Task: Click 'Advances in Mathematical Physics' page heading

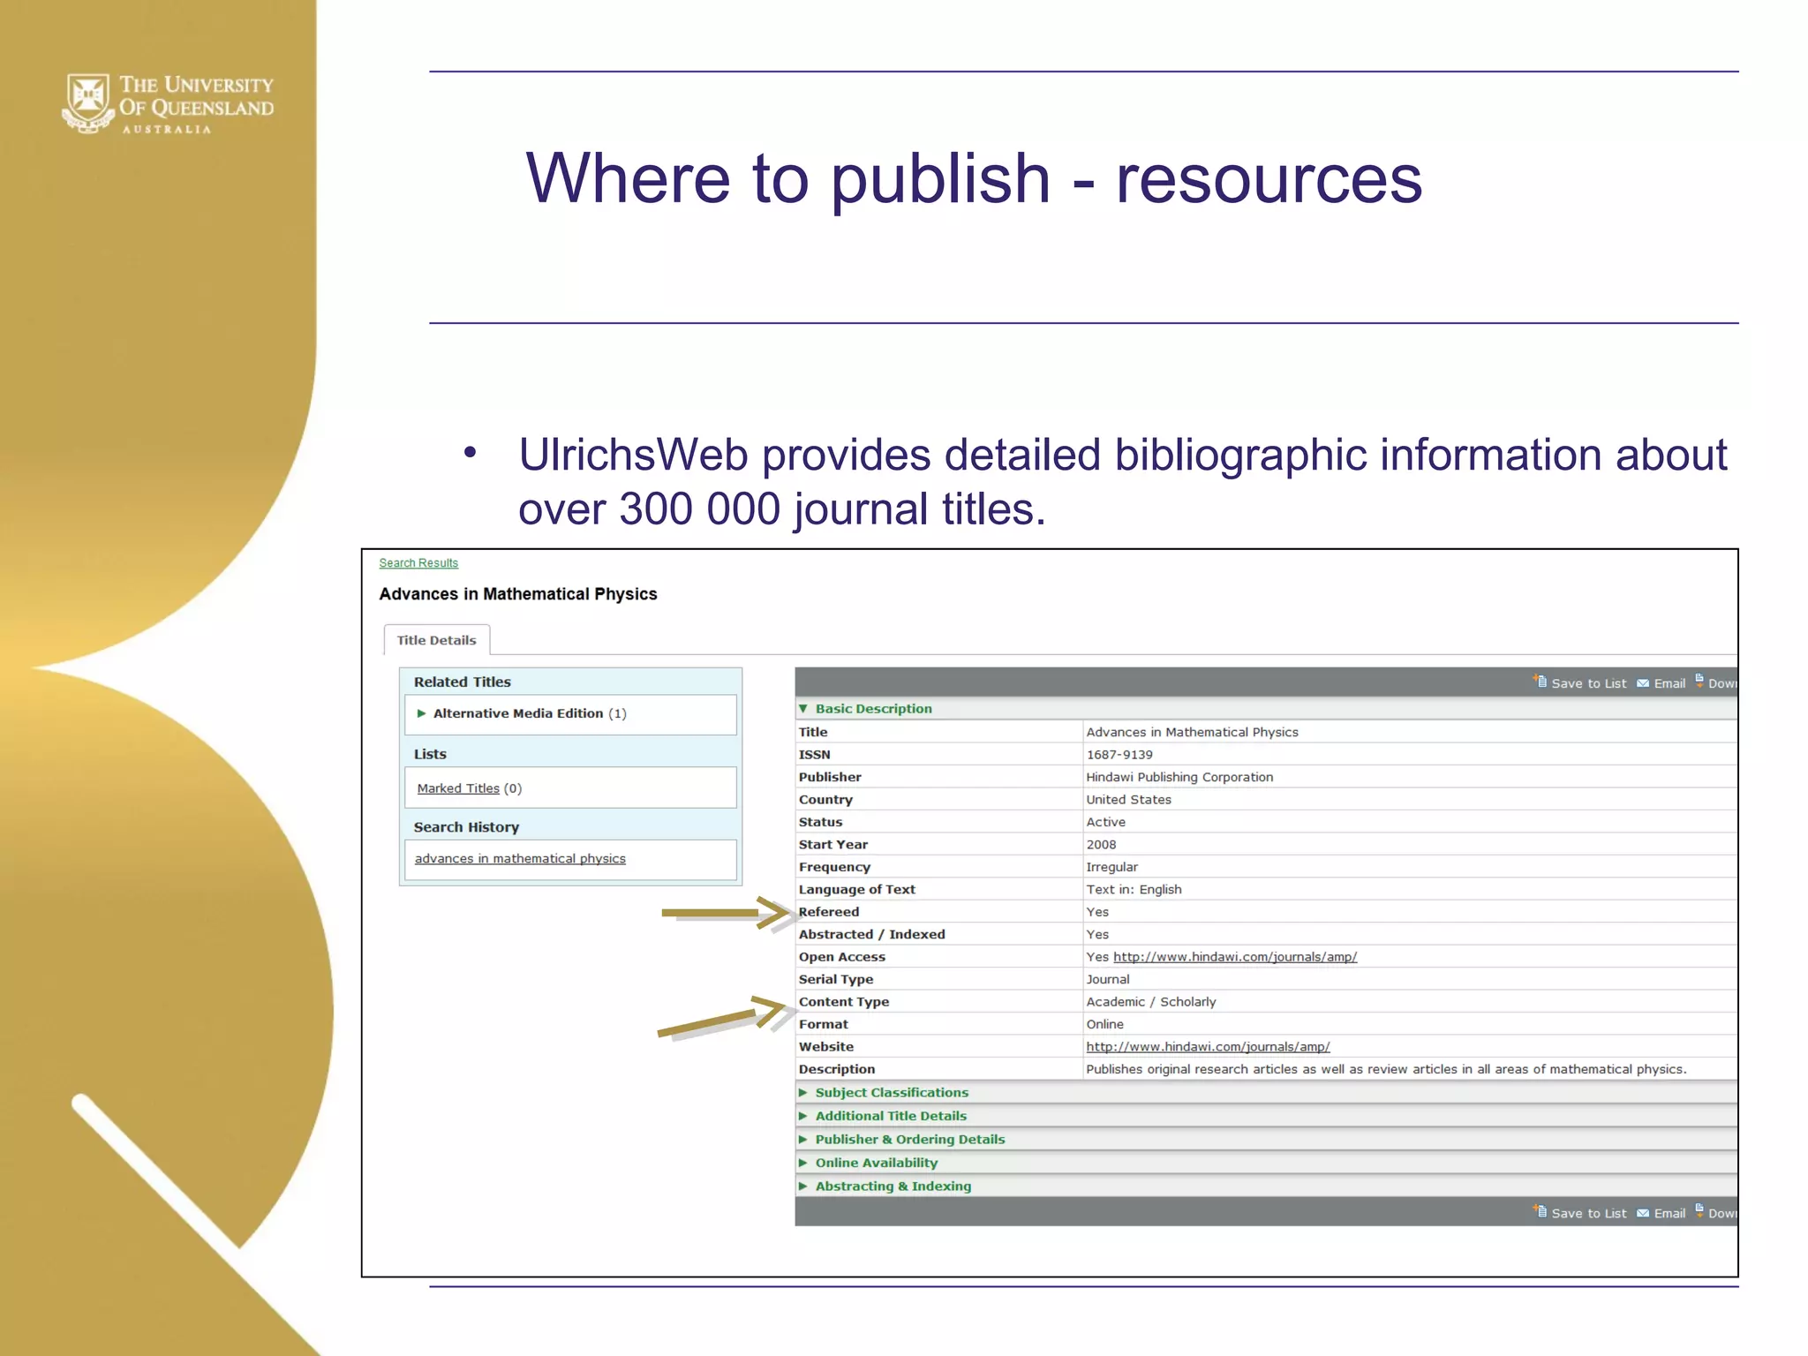Action: click(x=518, y=594)
